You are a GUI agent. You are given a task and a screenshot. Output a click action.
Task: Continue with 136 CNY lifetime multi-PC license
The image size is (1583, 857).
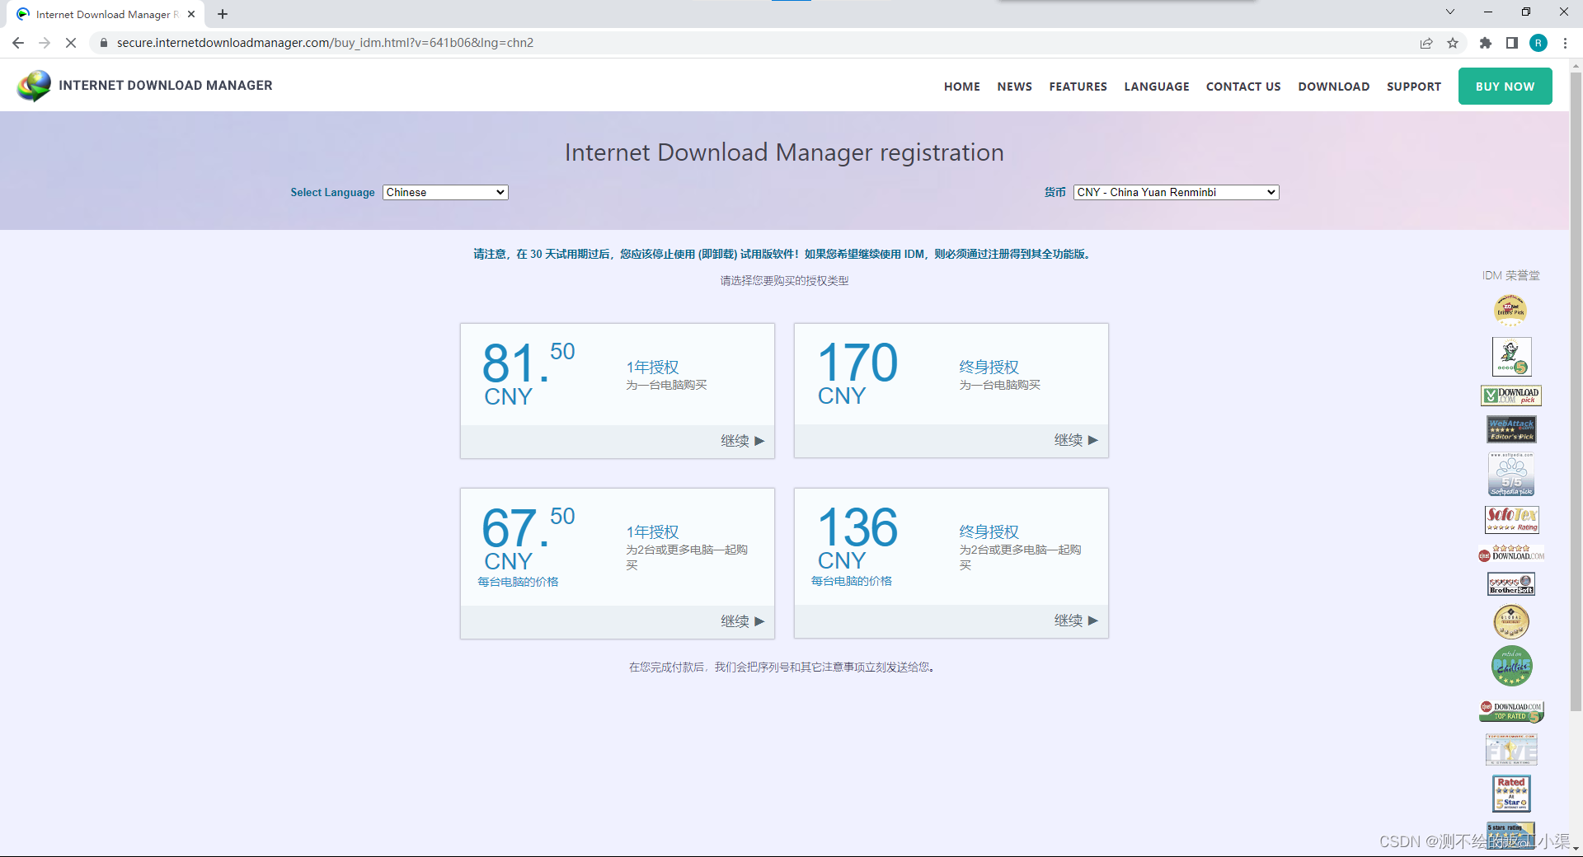(1076, 621)
